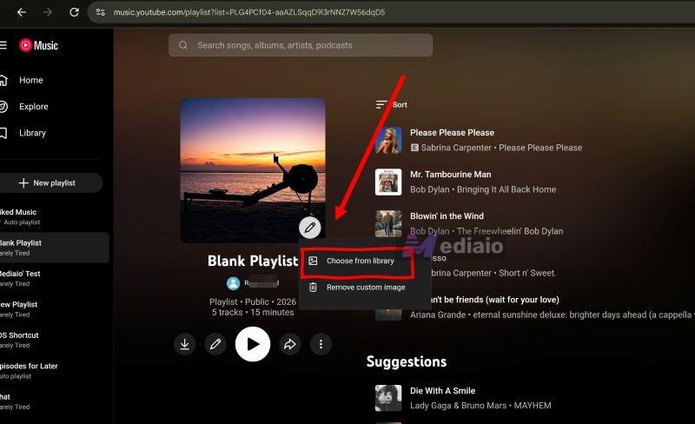Open Ariana Grande artist link
The width and height of the screenshot is (695, 424).
[x=438, y=315]
